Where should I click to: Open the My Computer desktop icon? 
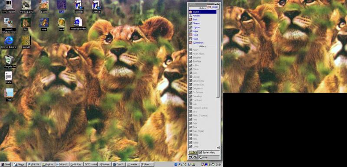[9, 7]
